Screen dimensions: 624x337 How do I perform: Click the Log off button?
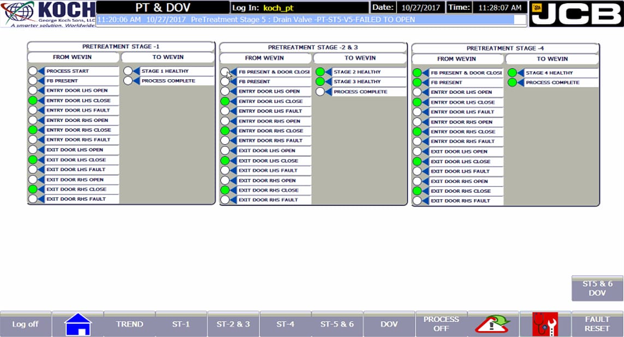[x=26, y=324]
